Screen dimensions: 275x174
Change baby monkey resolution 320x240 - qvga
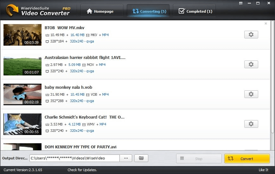click(x=82, y=101)
